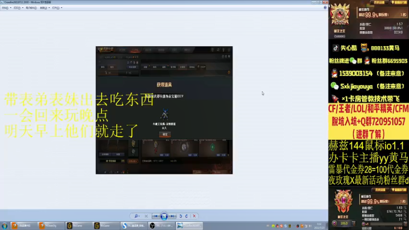Click the displayed Crossfire screenshot image
The width and height of the screenshot is (409, 230).
point(164,110)
